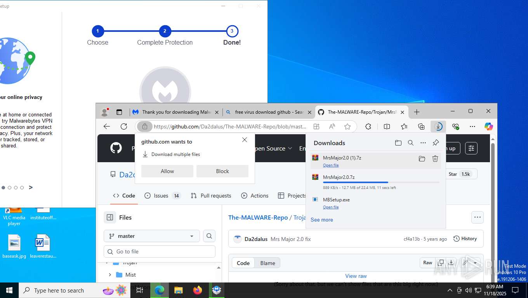Open Browser essentials heart icon
Viewport: 528px width, 298px height.
455,126
